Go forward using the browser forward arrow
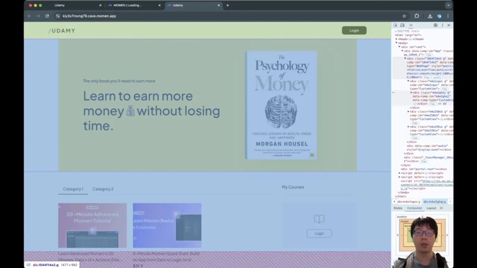The width and height of the screenshot is (477, 268). pos(38,16)
